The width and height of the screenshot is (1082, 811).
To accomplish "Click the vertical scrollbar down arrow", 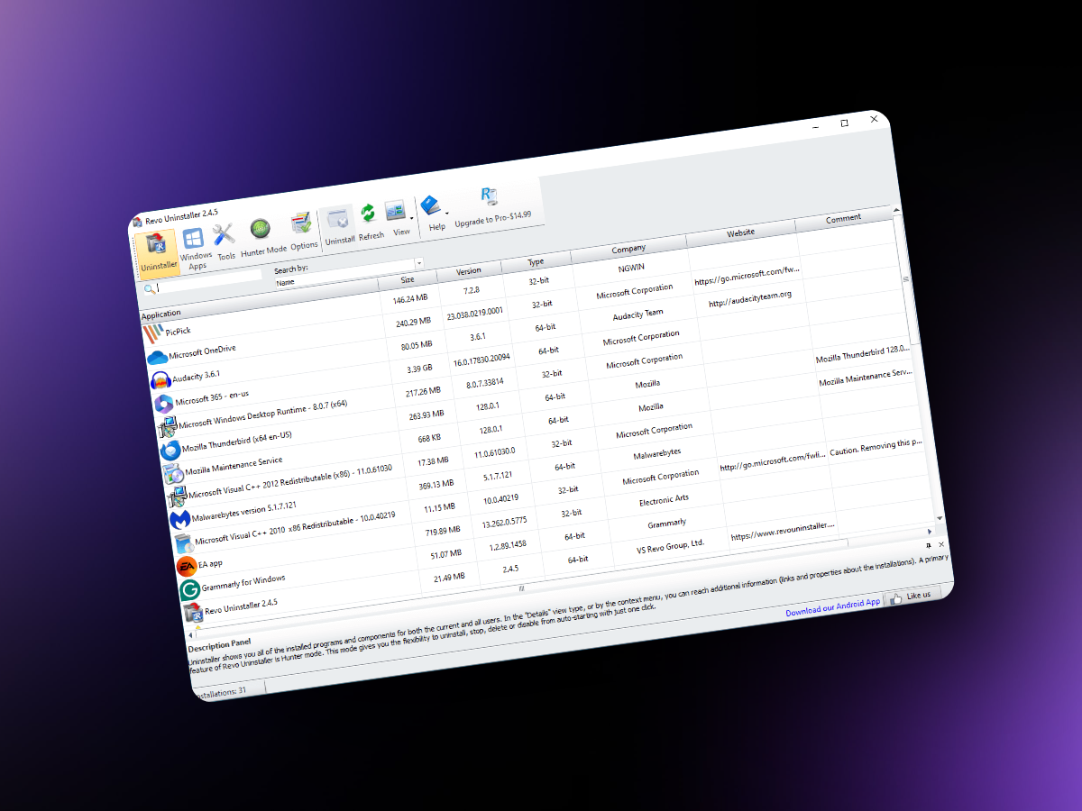I will (x=940, y=518).
